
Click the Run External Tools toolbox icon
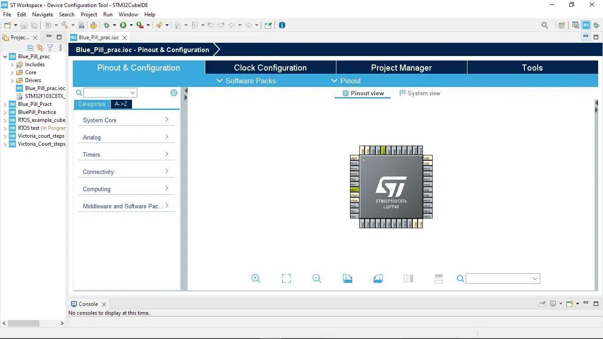139,26
